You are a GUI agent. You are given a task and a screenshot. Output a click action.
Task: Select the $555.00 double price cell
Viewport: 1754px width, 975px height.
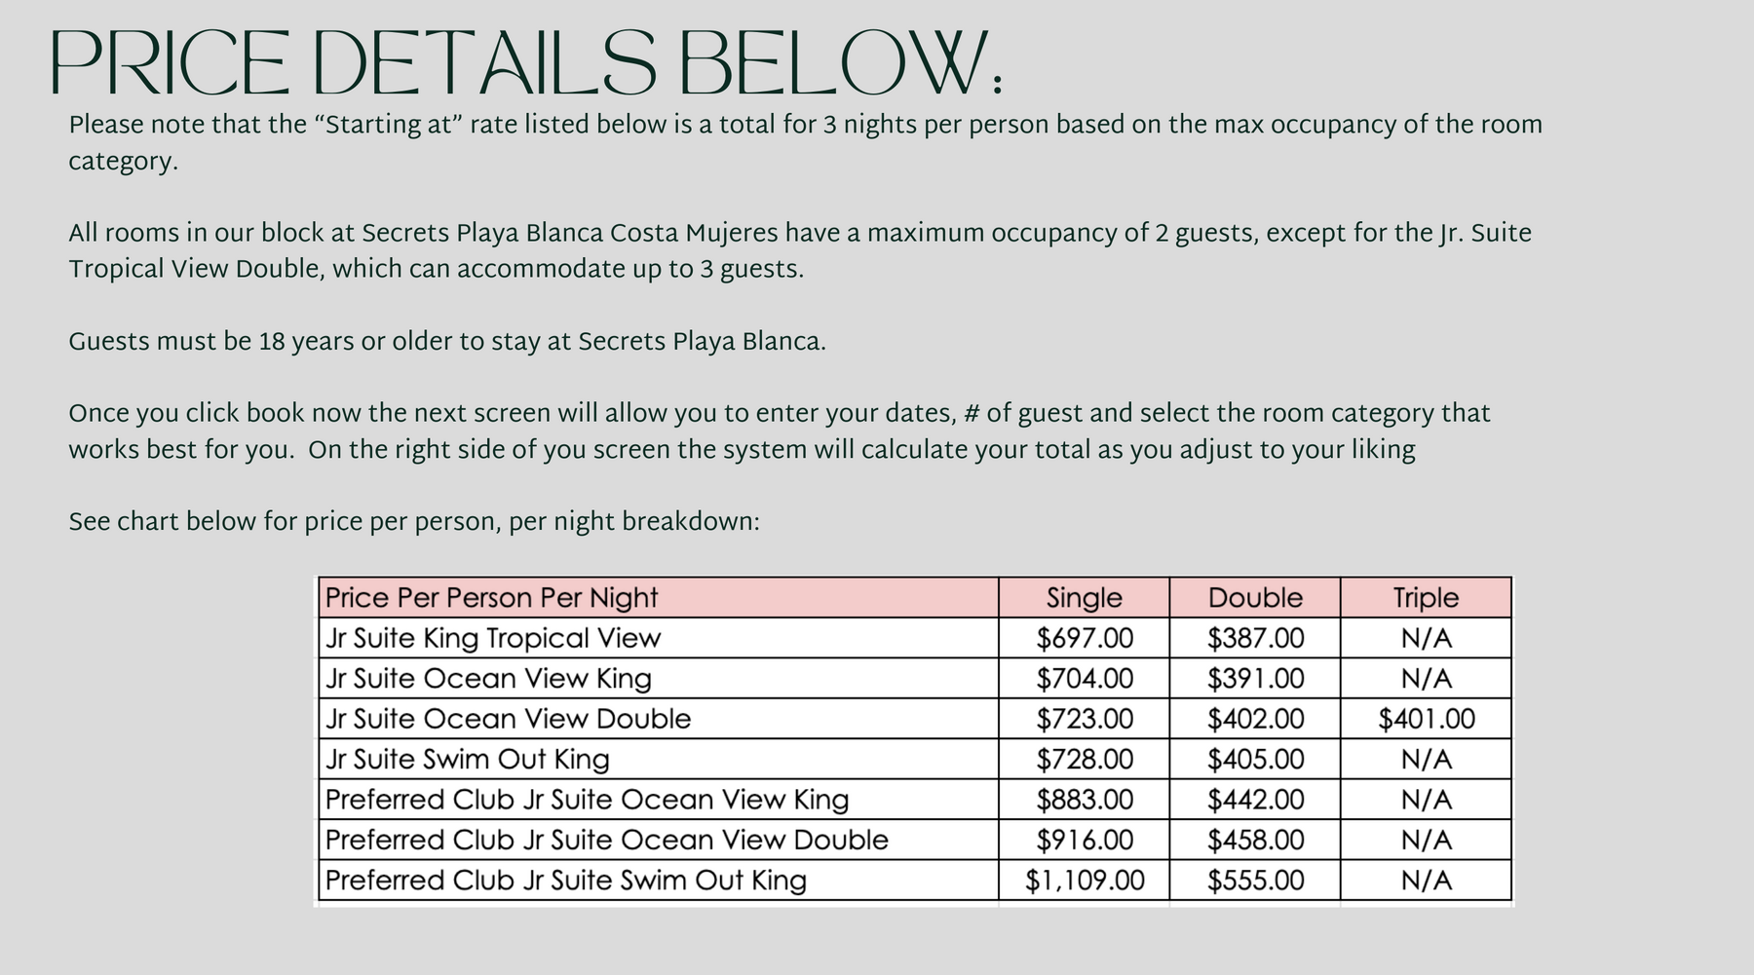pyautogui.click(x=1255, y=881)
